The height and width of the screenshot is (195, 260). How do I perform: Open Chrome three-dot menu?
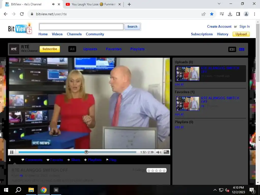(x=254, y=14)
